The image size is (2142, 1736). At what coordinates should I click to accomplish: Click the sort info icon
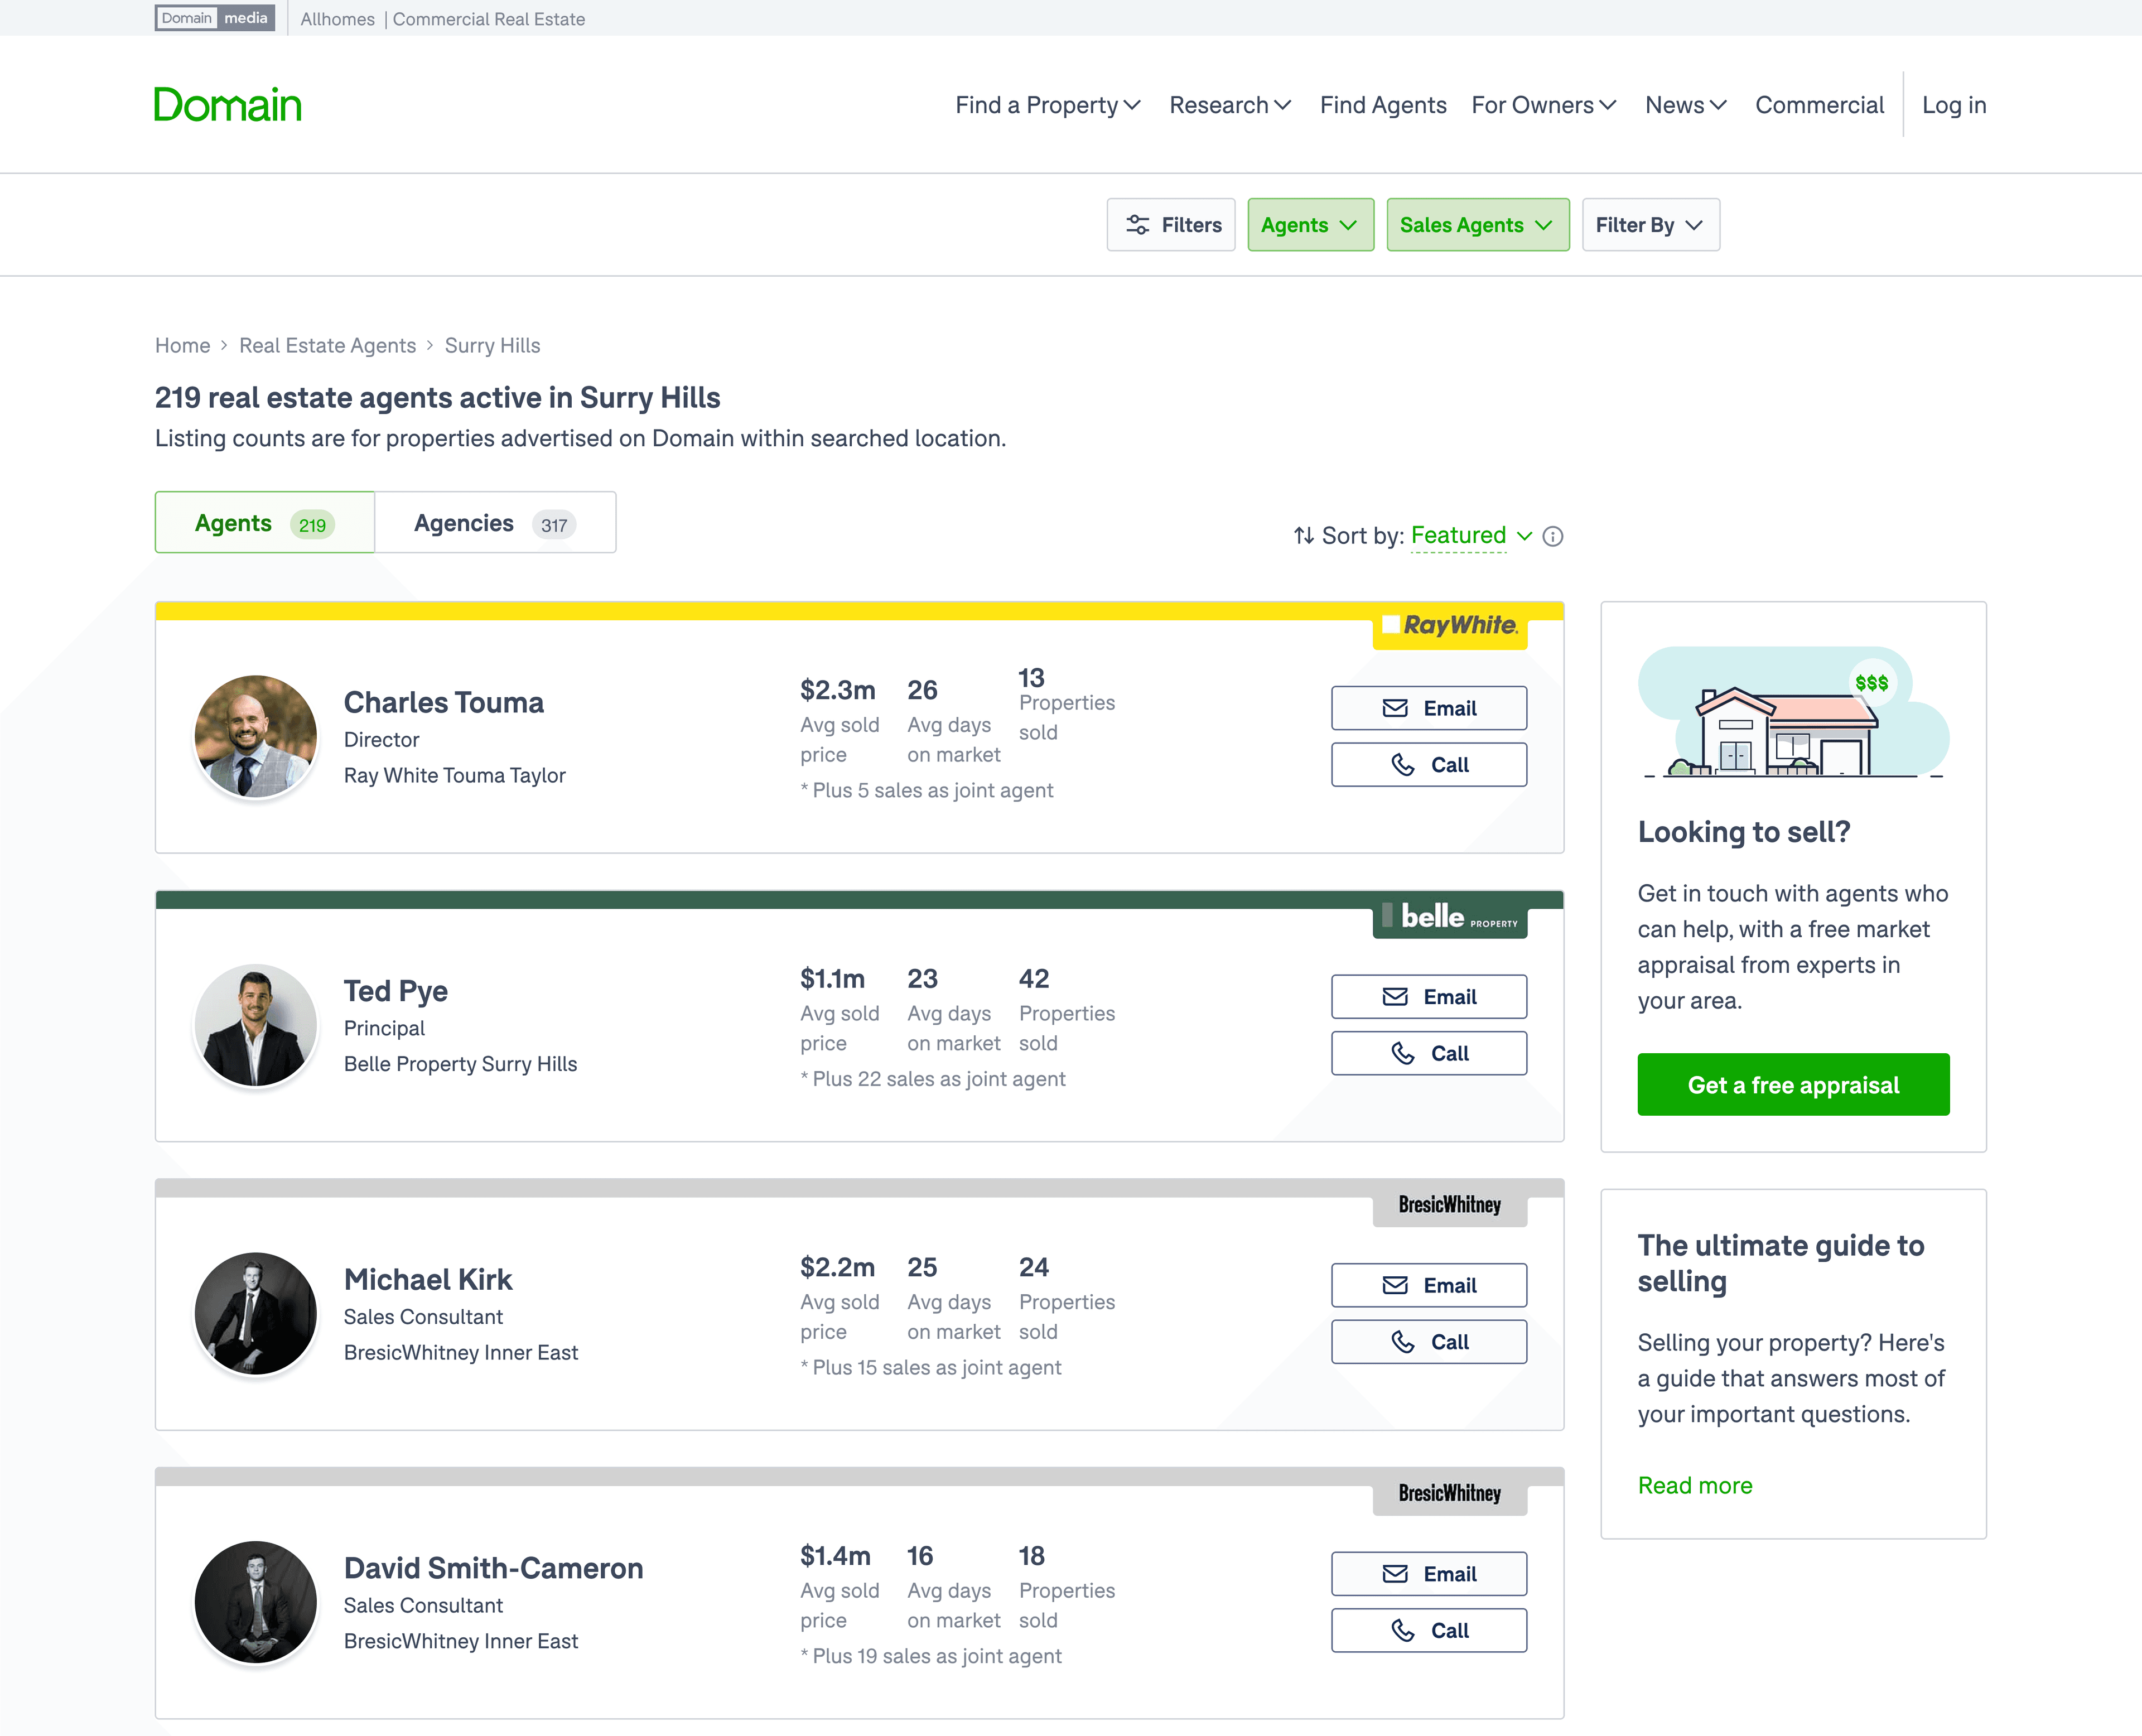(1552, 536)
